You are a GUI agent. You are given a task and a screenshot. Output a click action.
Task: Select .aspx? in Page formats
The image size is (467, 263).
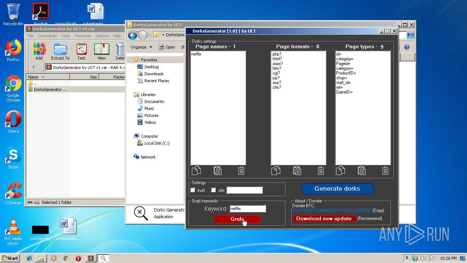point(277,64)
